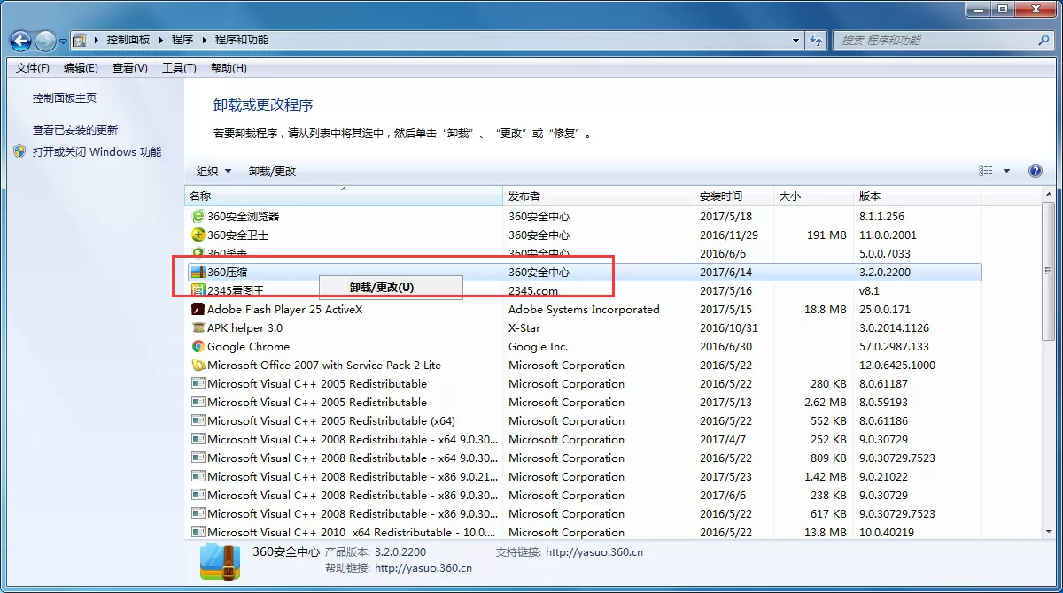Click the change view icon
This screenshot has height=593, width=1063.
pyautogui.click(x=986, y=172)
